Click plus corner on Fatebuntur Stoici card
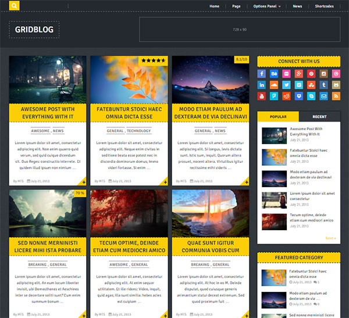 (165, 182)
